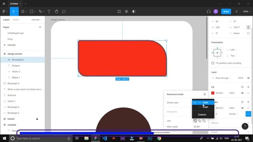
Task: Click the Edit object icon in toolbar
Action: 119,11
